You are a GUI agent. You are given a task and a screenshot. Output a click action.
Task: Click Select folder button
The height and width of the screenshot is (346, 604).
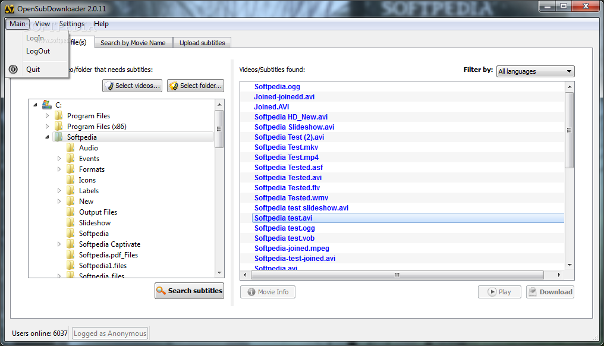196,86
